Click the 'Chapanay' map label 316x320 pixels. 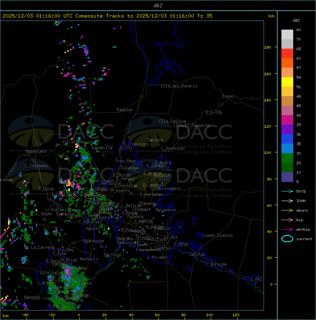point(147,203)
